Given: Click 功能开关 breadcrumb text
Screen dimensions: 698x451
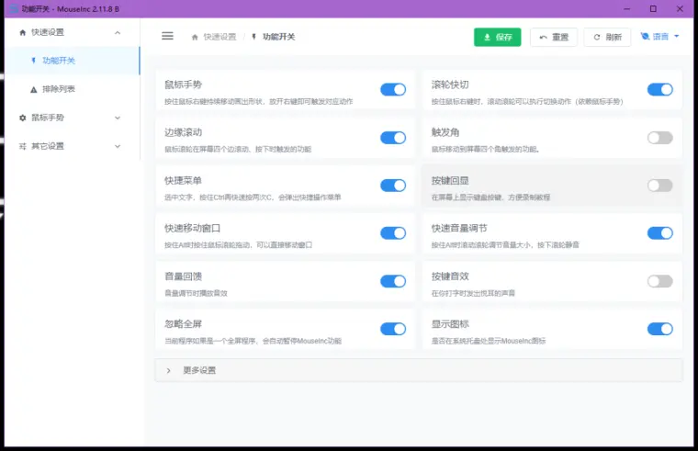Looking at the screenshot, I should [x=278, y=37].
